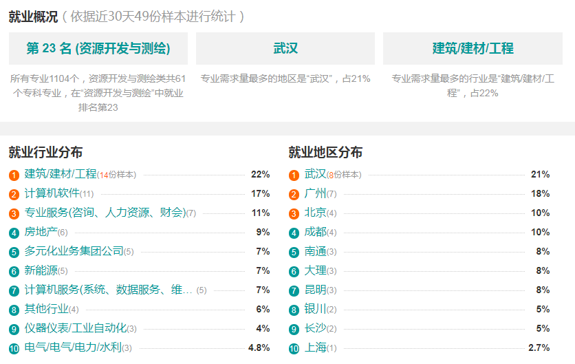The width and height of the screenshot is (575, 364).
Task: Click the orange rank 1 badge beside 武汉
Action: pos(294,175)
